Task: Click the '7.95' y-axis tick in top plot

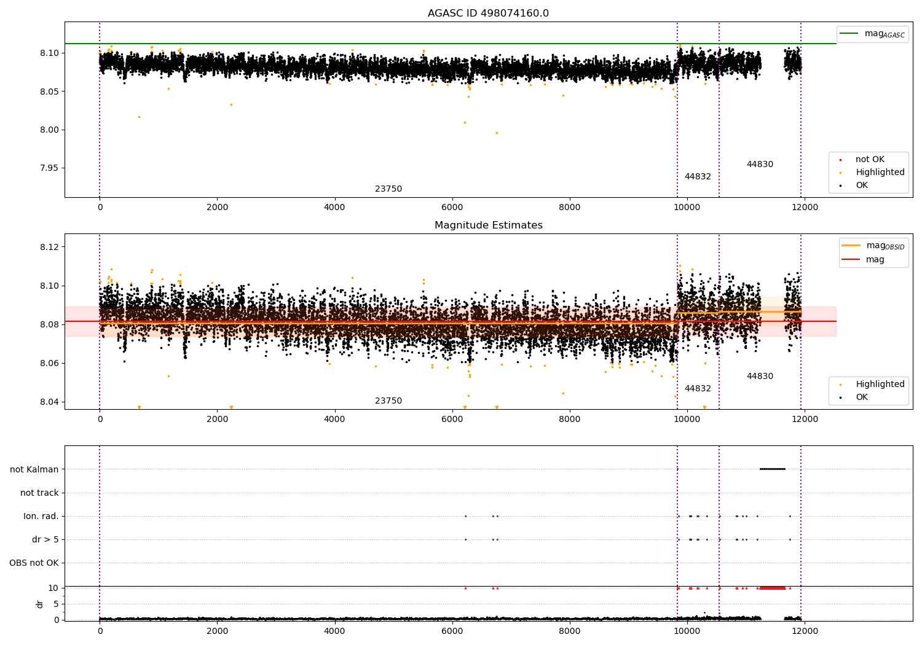Action: [x=50, y=168]
